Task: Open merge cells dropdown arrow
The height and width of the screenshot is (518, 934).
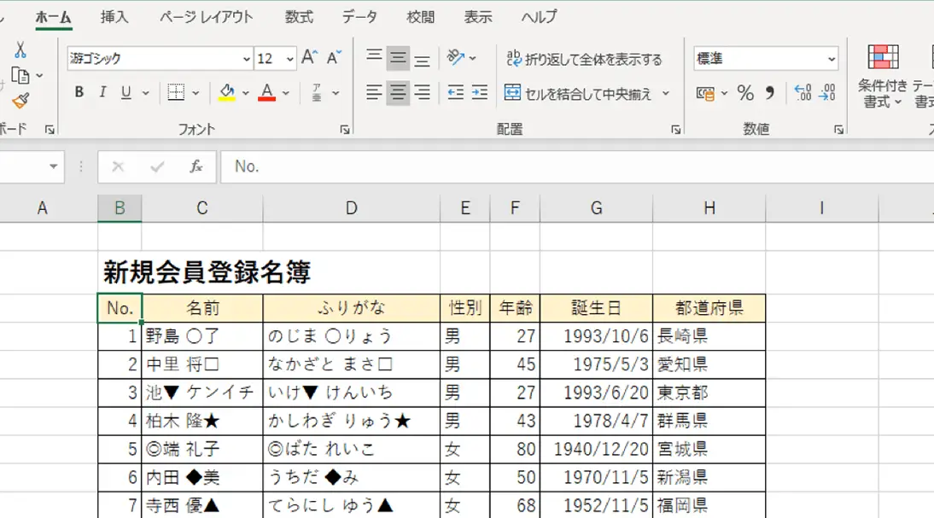Action: pos(666,94)
